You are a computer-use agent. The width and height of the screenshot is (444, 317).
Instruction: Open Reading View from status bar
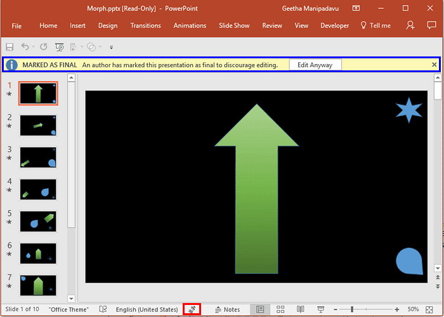tap(300, 309)
